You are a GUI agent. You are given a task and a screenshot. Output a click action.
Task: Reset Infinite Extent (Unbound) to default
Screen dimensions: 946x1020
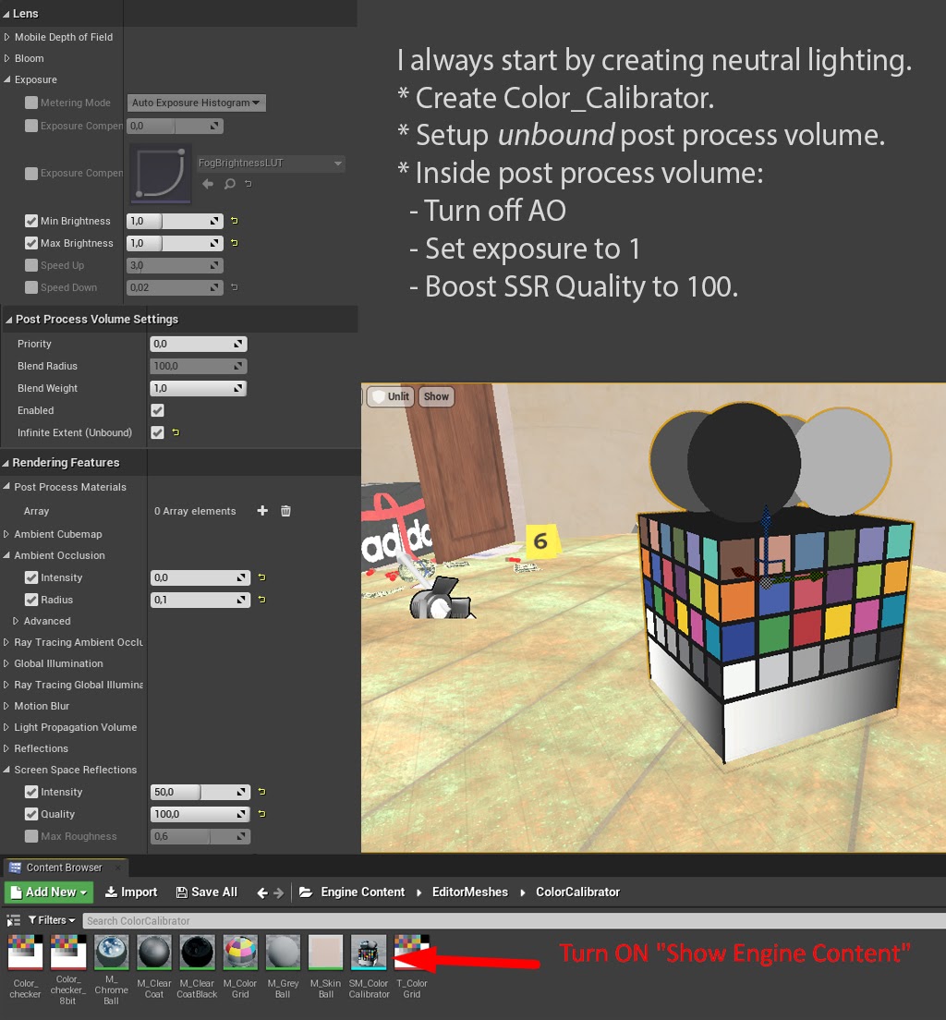pyautogui.click(x=176, y=432)
